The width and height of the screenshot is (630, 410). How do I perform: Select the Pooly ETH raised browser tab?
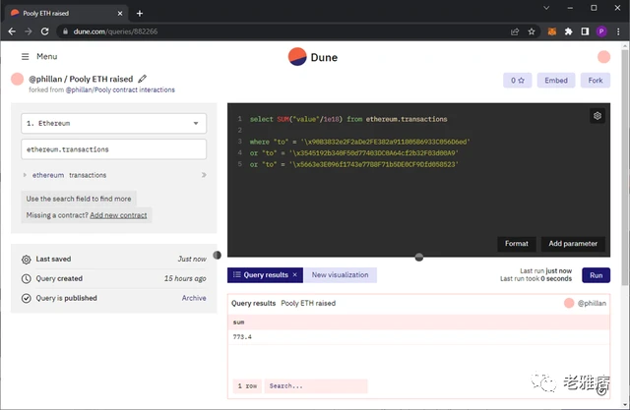(66, 13)
